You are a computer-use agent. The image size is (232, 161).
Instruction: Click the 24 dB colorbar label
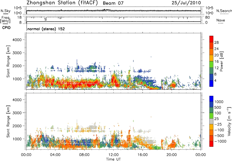click(x=216, y=49)
